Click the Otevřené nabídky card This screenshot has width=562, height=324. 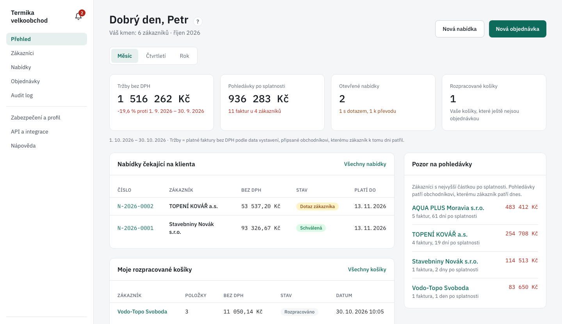(x=383, y=102)
